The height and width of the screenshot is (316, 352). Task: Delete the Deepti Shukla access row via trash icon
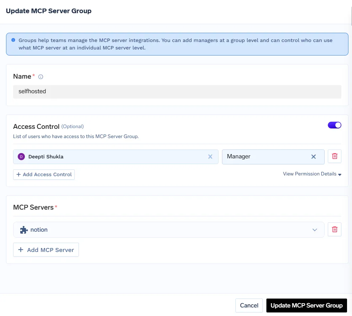(334, 156)
